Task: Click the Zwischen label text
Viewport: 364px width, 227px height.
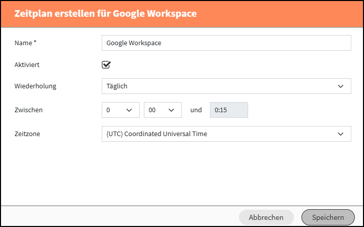Action: click(x=28, y=110)
